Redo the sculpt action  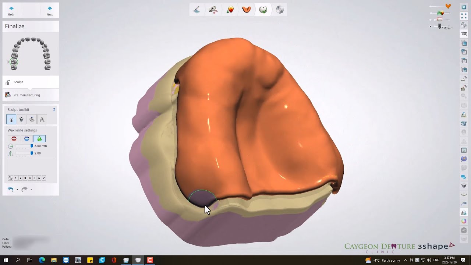[x=24, y=189]
